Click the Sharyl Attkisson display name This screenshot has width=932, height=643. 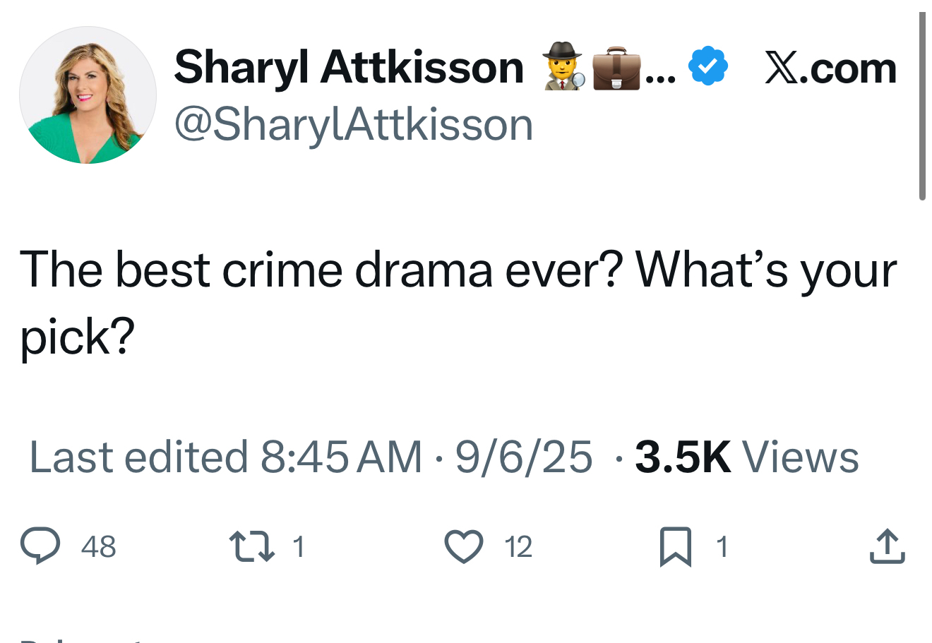349,67
